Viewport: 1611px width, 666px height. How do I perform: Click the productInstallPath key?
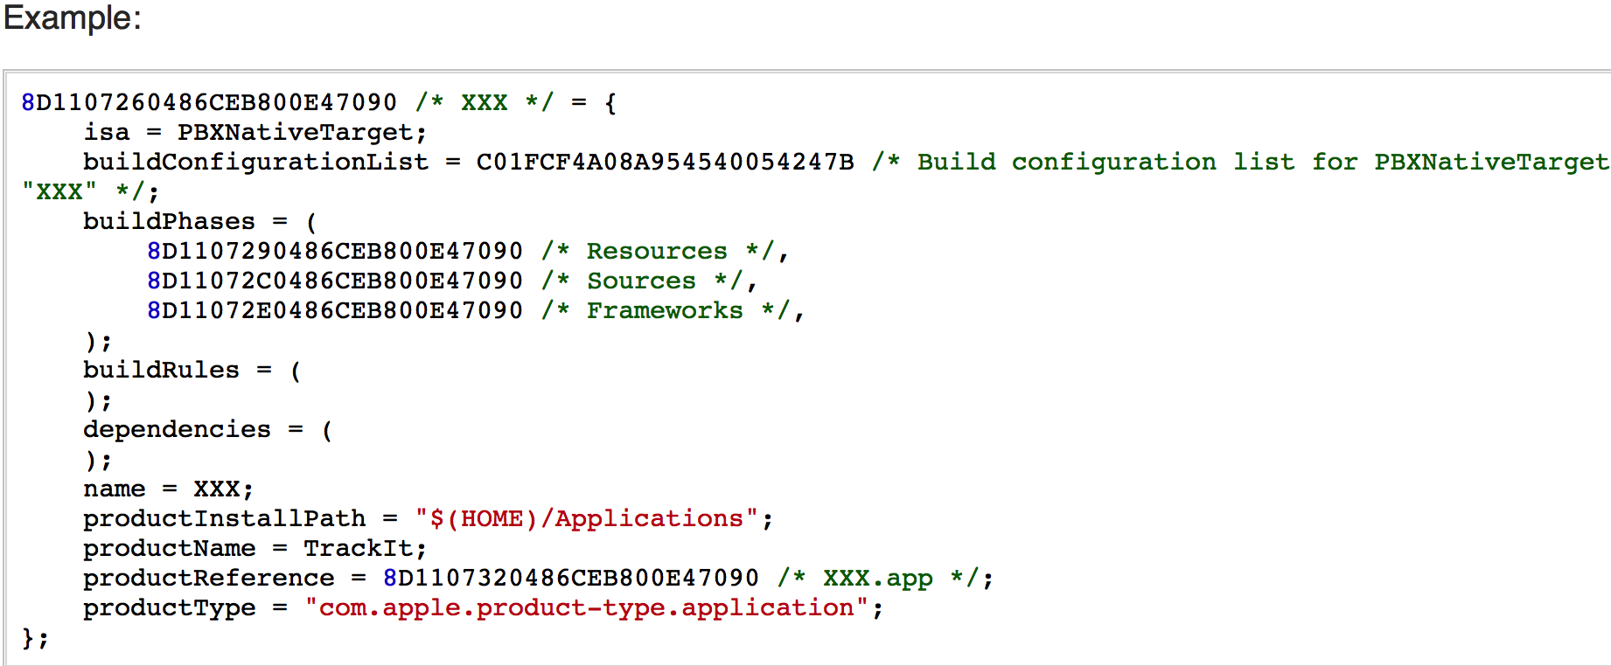(x=225, y=519)
